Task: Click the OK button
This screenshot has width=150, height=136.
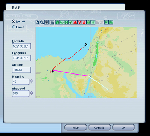Action: (123, 127)
